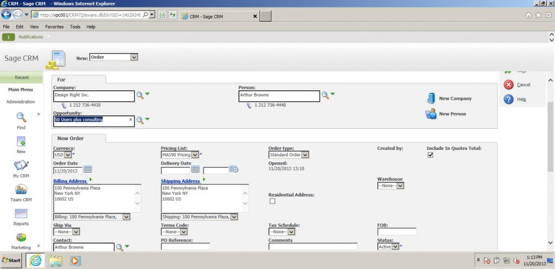Open Delivery time picker icon

click(x=234, y=169)
